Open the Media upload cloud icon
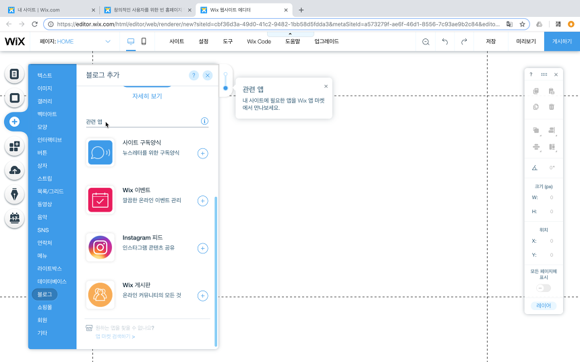Screen dimensions: 580x362 coord(14,170)
